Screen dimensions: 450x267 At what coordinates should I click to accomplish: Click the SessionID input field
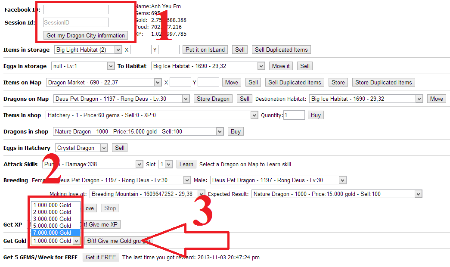(x=76, y=22)
